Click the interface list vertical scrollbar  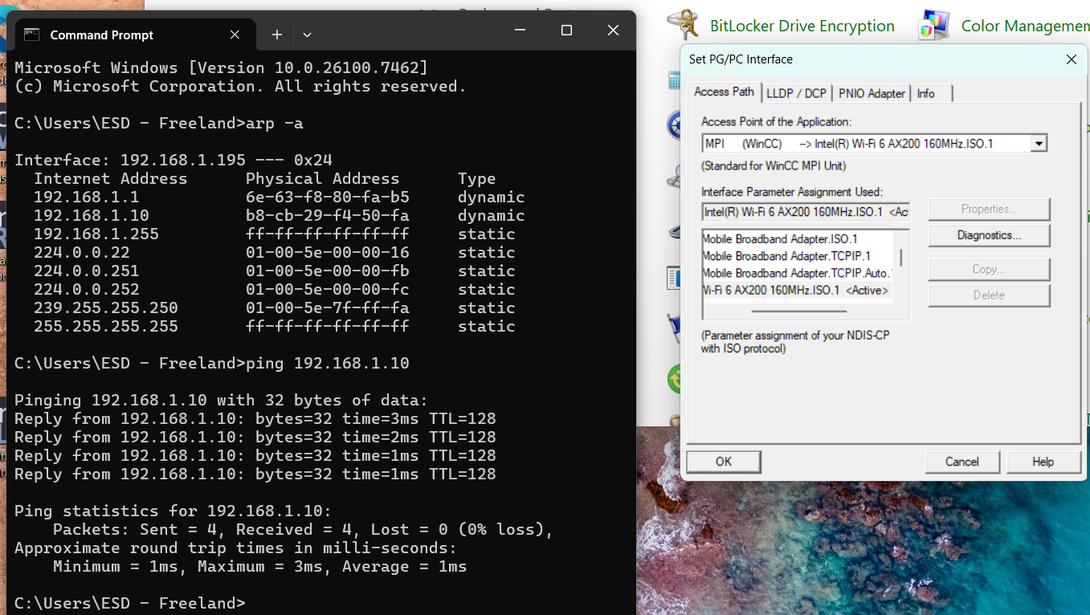pyautogui.click(x=900, y=259)
